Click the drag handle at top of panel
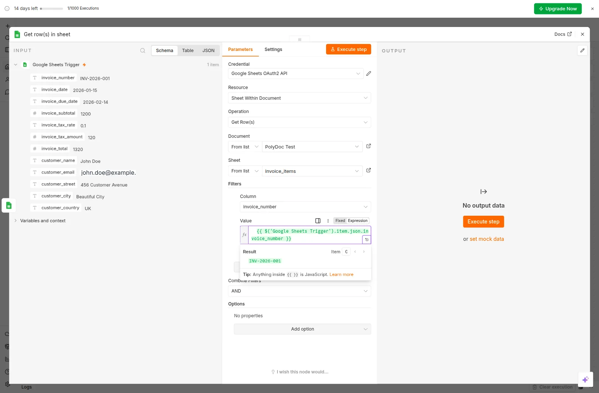This screenshot has width=599, height=393. (x=299, y=39)
